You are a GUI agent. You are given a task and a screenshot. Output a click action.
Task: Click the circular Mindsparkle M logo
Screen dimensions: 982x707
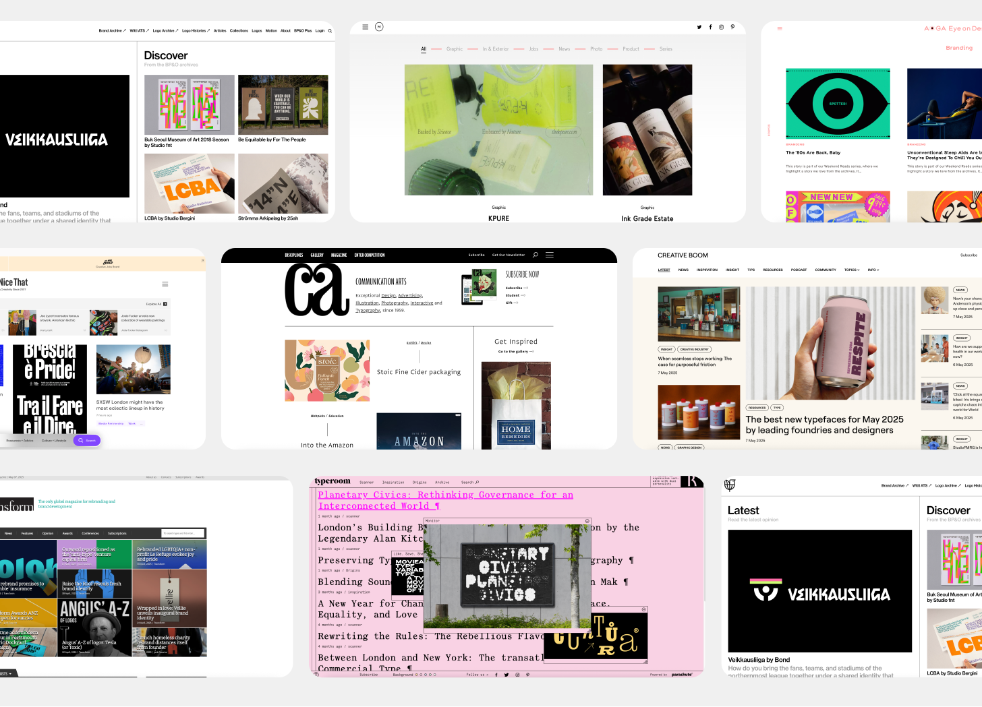[x=379, y=27]
